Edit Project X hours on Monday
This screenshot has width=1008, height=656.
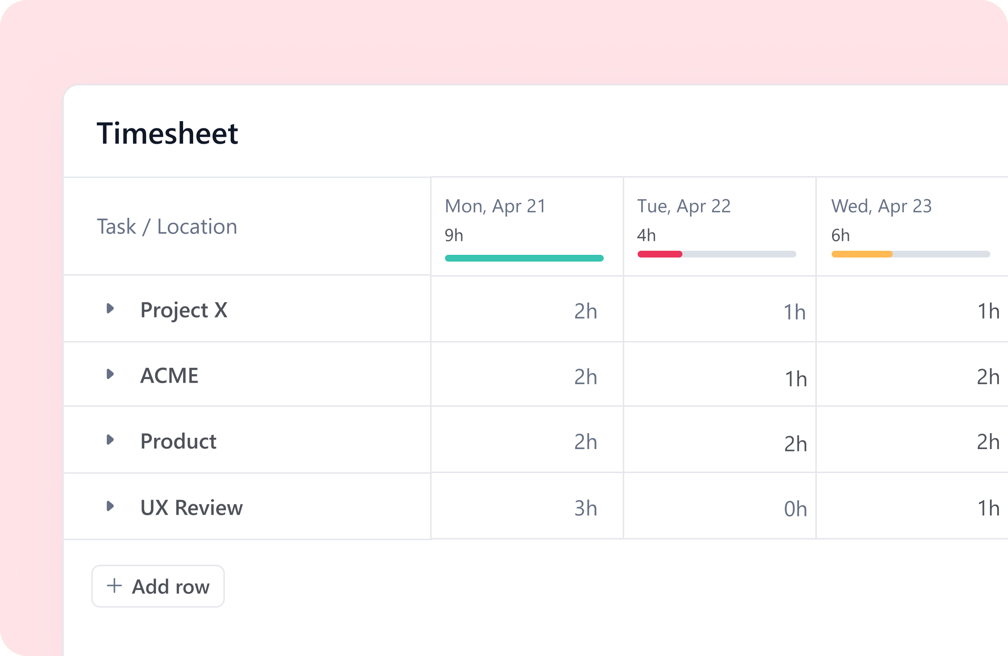click(585, 311)
